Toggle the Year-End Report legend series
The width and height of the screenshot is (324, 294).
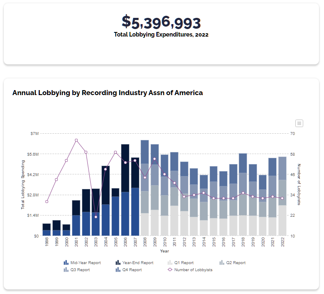coord(134,262)
